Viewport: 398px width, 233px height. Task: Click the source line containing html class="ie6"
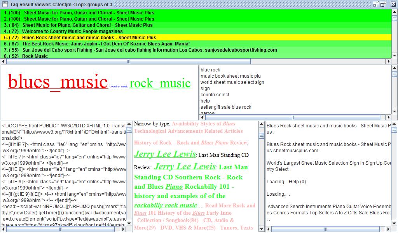point(64,144)
